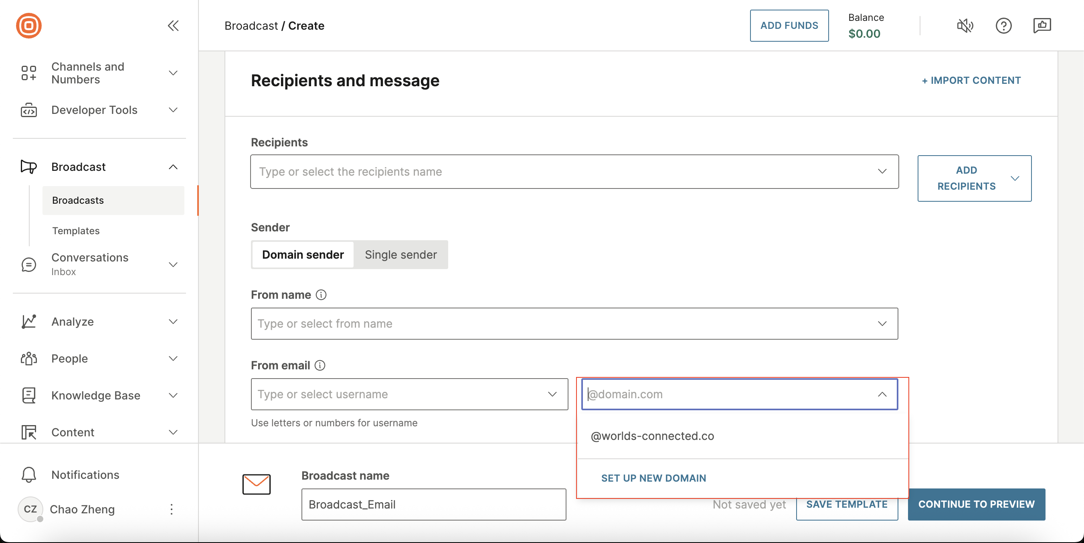1084x543 pixels.
Task: Click the People group icon
Action: (x=28, y=359)
